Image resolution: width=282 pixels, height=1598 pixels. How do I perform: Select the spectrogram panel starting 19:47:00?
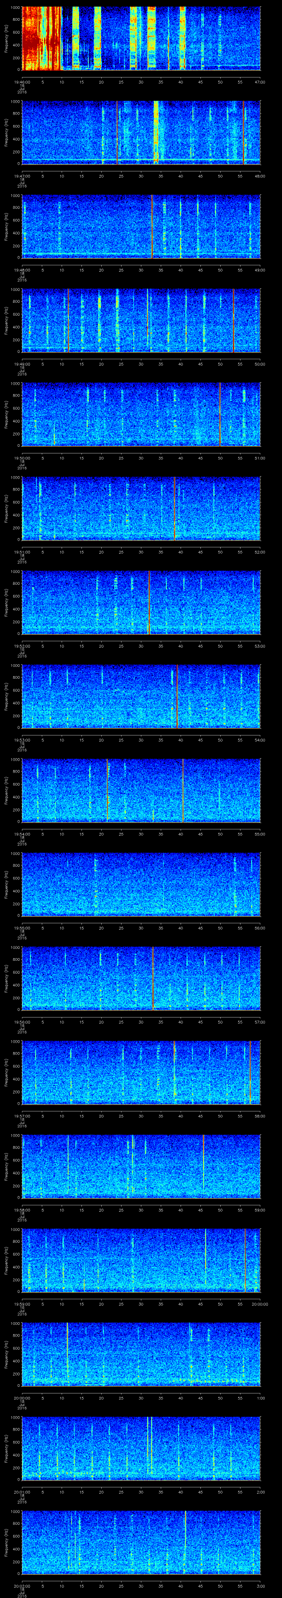(141, 133)
